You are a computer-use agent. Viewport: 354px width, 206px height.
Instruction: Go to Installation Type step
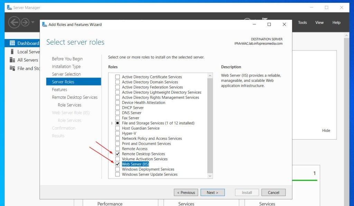pos(66,67)
